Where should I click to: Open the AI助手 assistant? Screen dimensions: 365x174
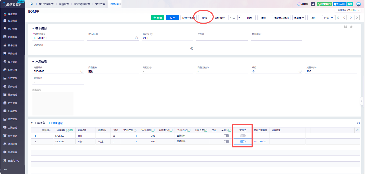click(x=303, y=4)
